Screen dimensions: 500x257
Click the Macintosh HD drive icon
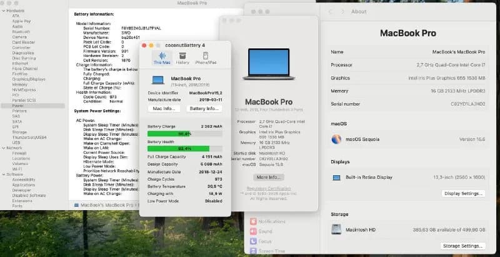(x=336, y=229)
